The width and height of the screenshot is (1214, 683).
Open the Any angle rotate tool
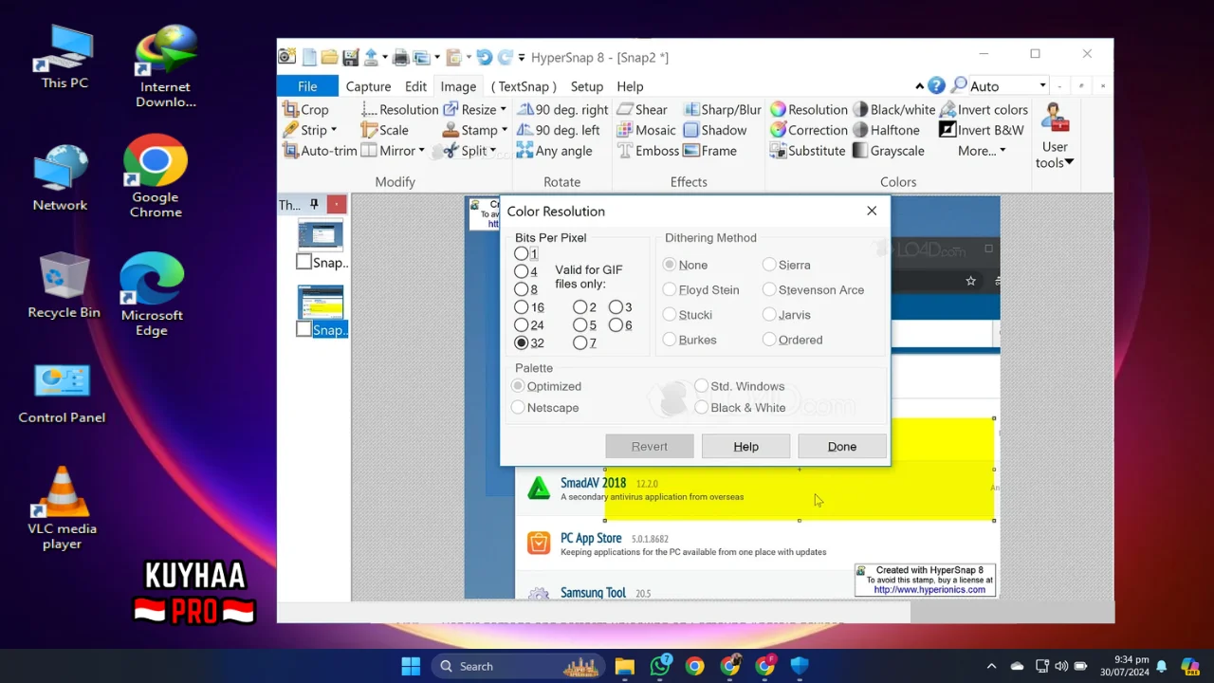click(554, 151)
